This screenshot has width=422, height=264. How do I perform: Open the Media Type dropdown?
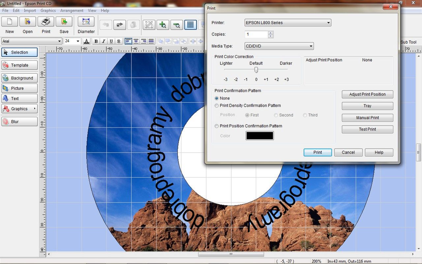point(279,46)
